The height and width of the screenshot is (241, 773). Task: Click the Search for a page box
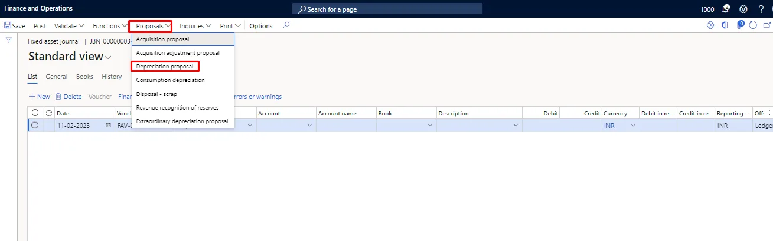(387, 9)
